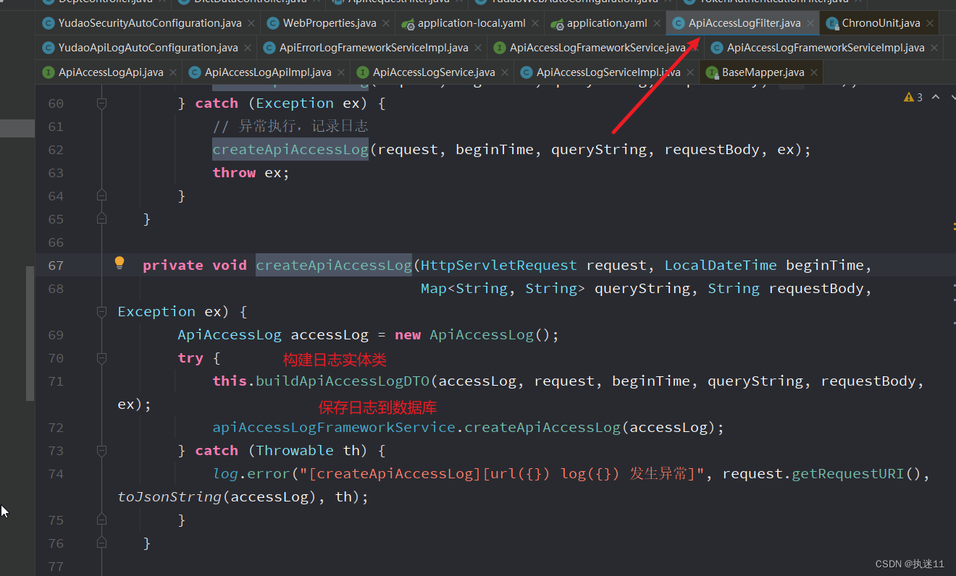
Task: Click the locked interface icon on the BaseMapper.java tab
Action: tap(712, 72)
